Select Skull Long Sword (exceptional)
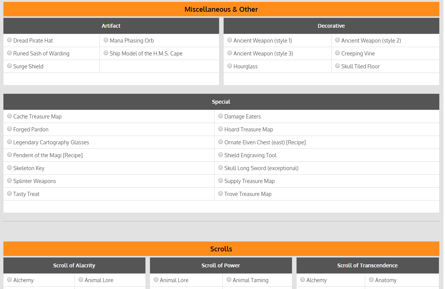This screenshot has width=445, height=289. click(221, 168)
